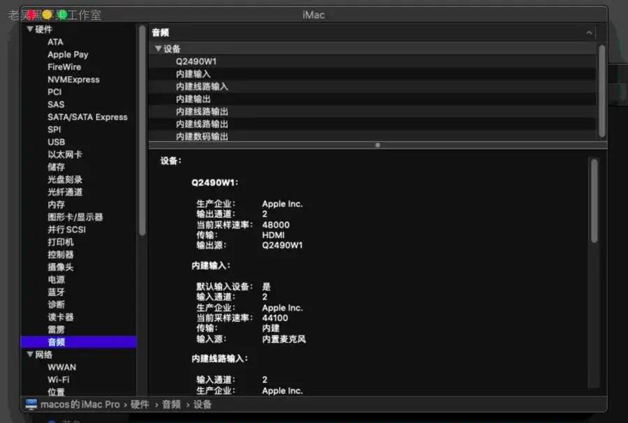Collapse the 硬件 hardware category

click(30, 29)
